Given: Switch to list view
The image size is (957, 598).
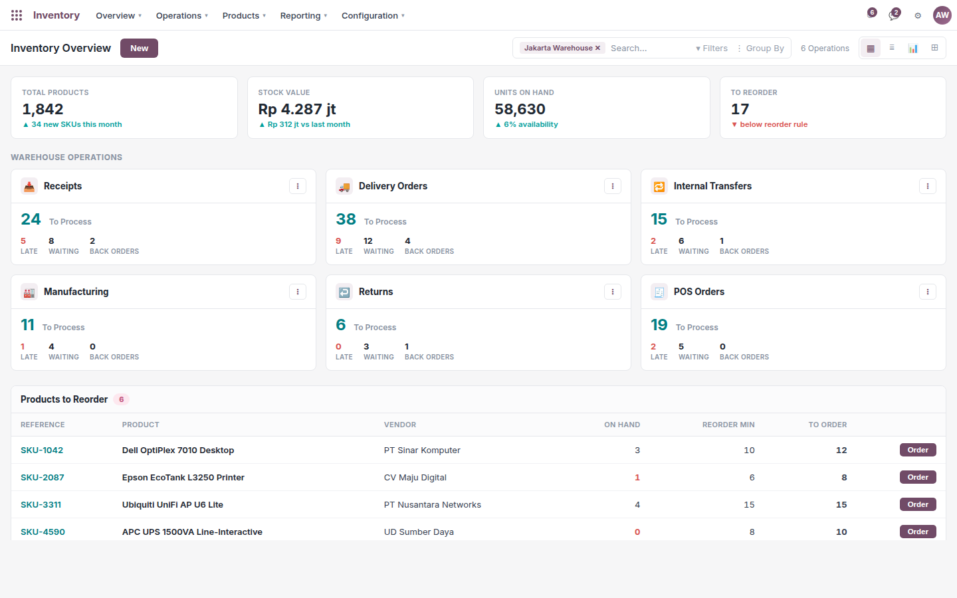Looking at the screenshot, I should [892, 48].
